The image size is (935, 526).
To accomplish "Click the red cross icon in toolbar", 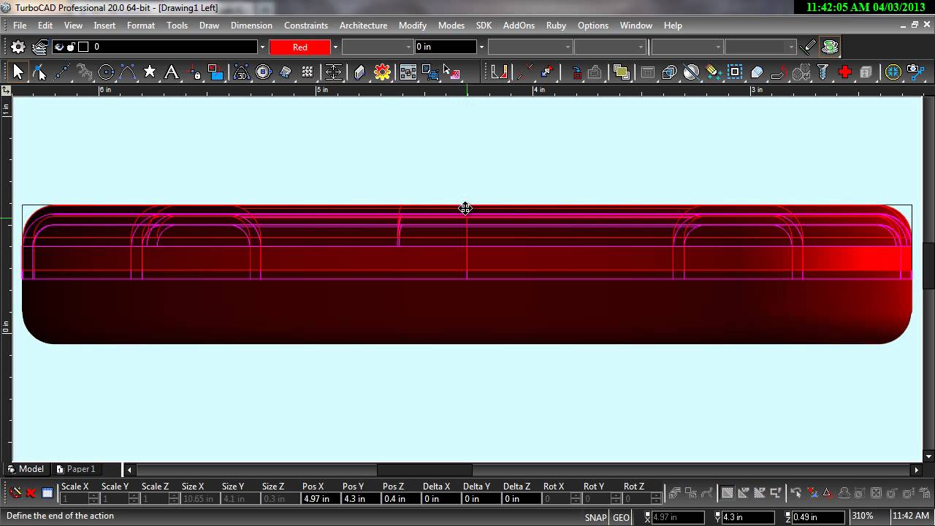I will tap(845, 72).
